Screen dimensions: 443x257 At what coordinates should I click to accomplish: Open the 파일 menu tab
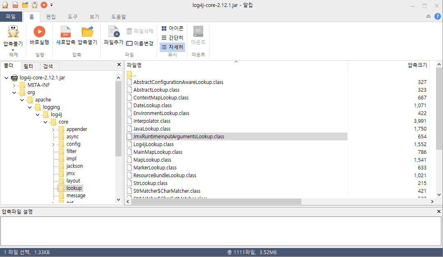(x=11, y=17)
